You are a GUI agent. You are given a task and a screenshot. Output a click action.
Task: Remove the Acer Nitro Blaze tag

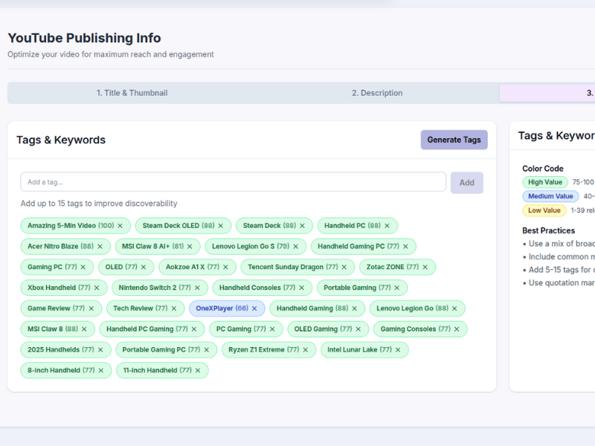tap(100, 247)
